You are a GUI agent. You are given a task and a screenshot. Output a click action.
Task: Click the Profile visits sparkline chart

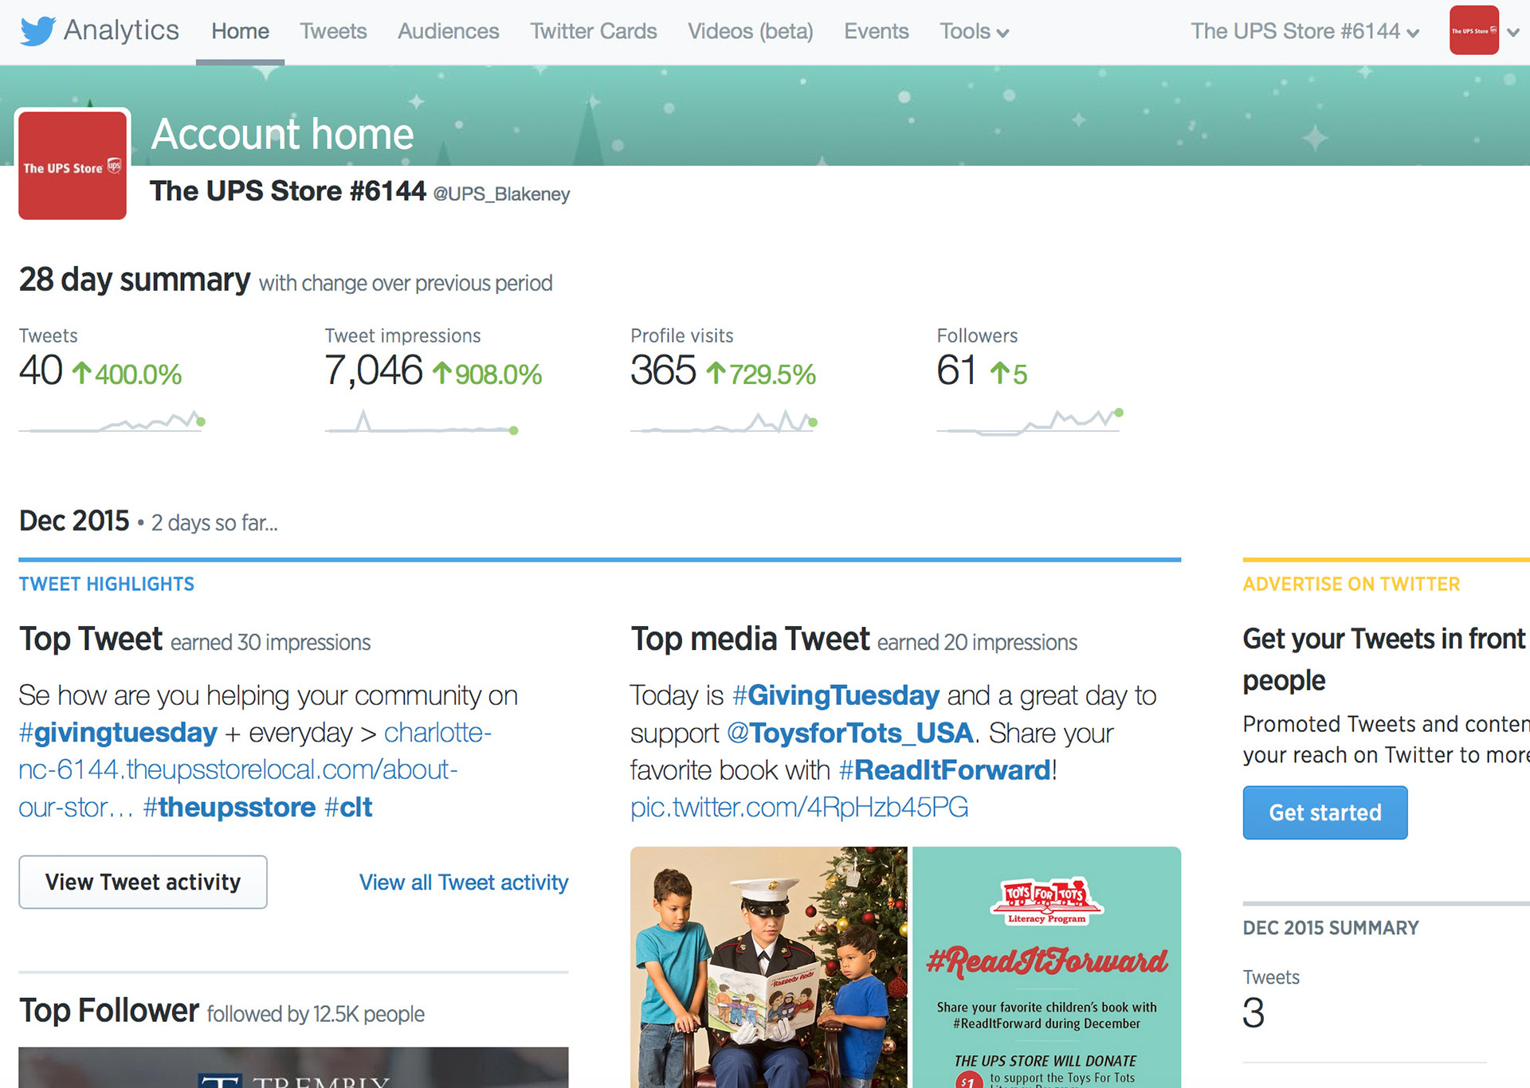[x=724, y=421]
